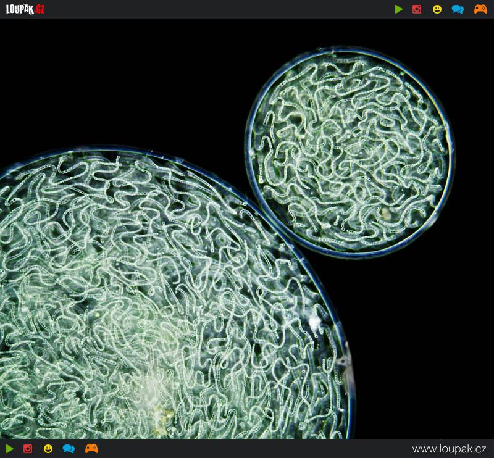Open games via orange gamepad icon in header

pyautogui.click(x=480, y=9)
